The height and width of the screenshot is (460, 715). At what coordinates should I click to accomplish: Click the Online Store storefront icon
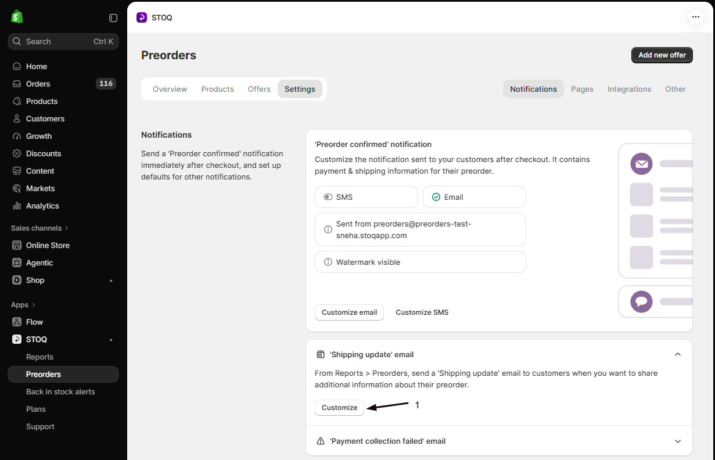point(17,245)
